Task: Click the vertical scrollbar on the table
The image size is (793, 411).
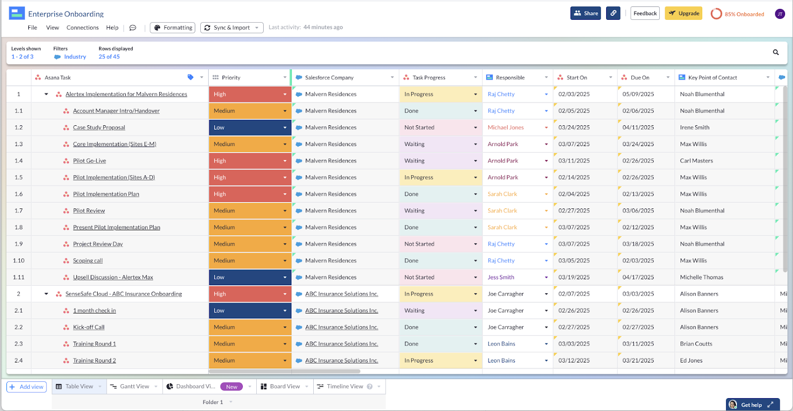Action: pyautogui.click(x=785, y=178)
